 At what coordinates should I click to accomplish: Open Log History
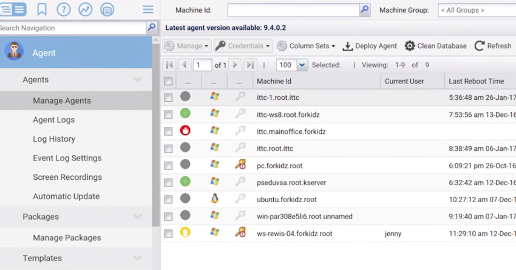(x=54, y=139)
